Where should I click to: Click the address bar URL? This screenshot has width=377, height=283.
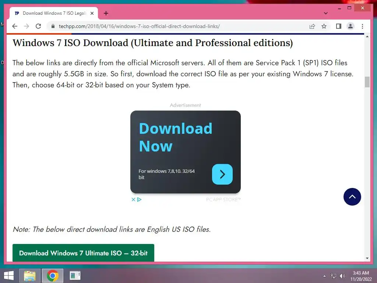pyautogui.click(x=139, y=26)
